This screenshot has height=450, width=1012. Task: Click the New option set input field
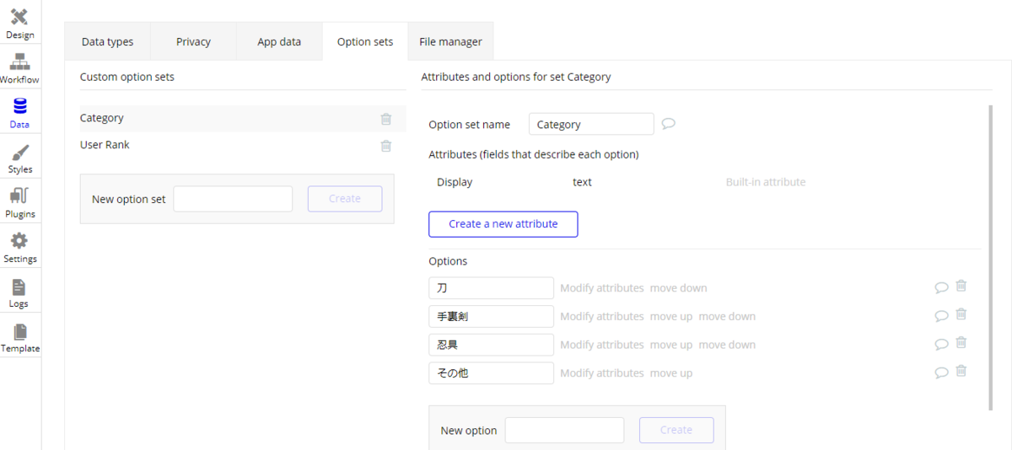click(233, 199)
